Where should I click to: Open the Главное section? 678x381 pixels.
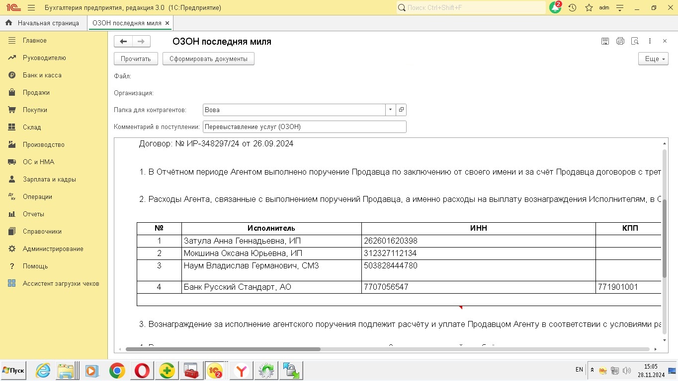(x=54, y=41)
